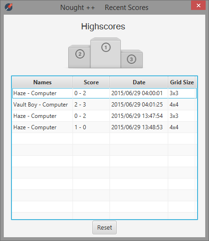Click the Reset button
The image size is (209, 241).
click(x=104, y=227)
